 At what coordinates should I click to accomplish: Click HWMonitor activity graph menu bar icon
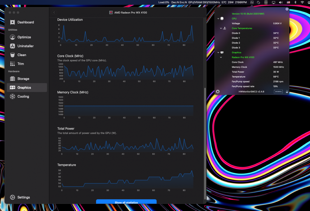tap(252, 2)
